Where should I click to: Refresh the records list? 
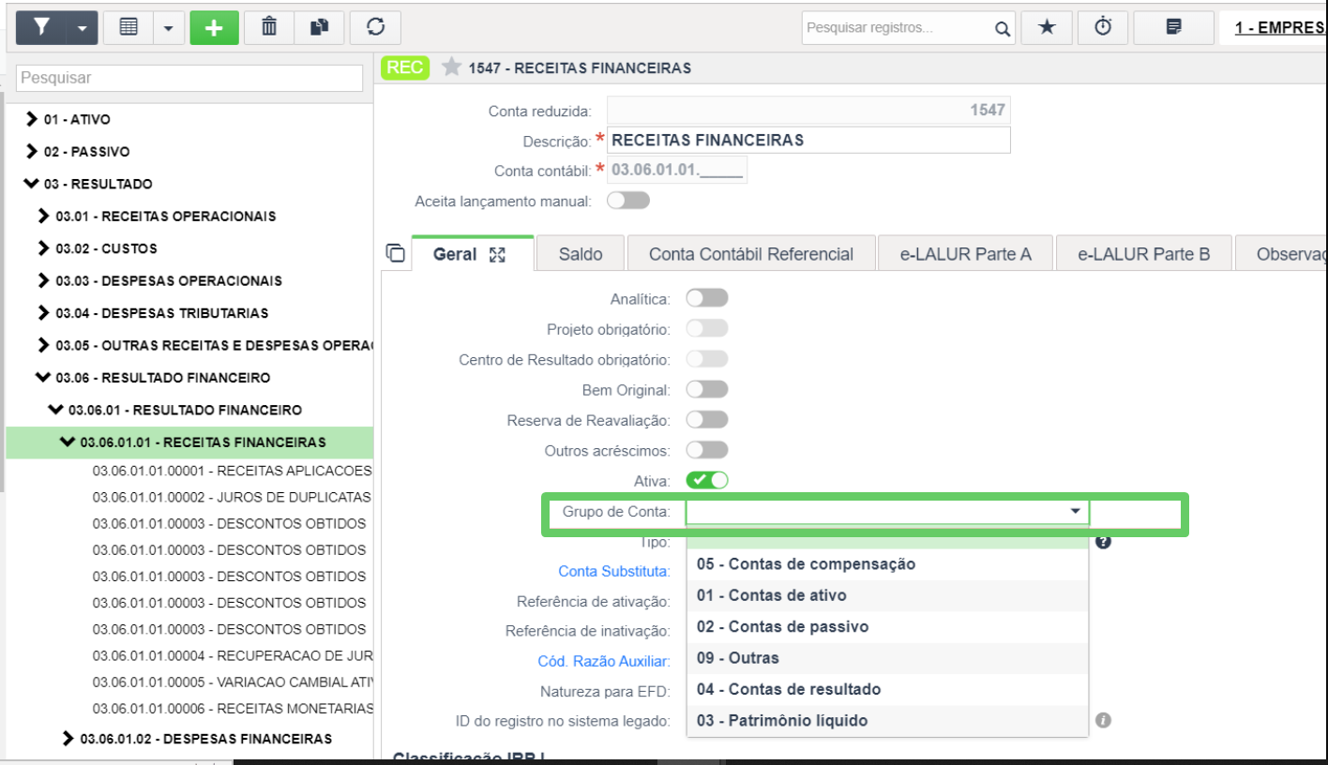tap(376, 27)
